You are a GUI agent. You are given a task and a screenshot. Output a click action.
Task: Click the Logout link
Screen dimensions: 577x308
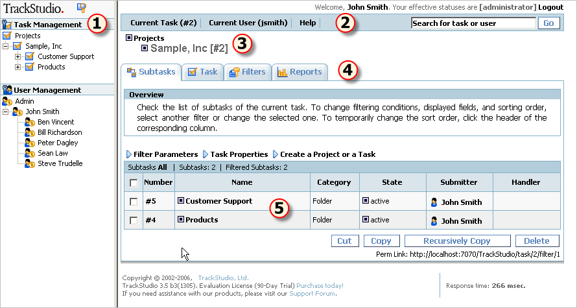tap(550, 7)
